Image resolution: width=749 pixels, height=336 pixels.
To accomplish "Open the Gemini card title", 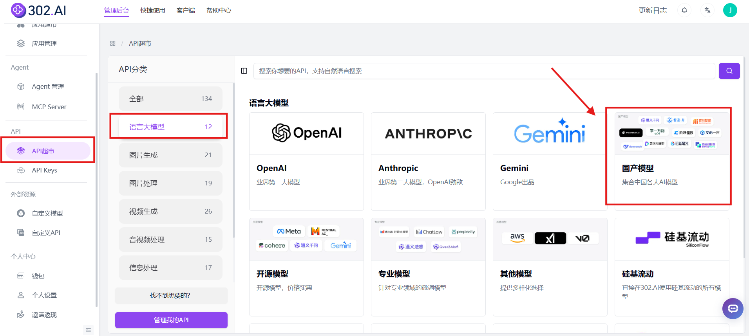I will (514, 168).
